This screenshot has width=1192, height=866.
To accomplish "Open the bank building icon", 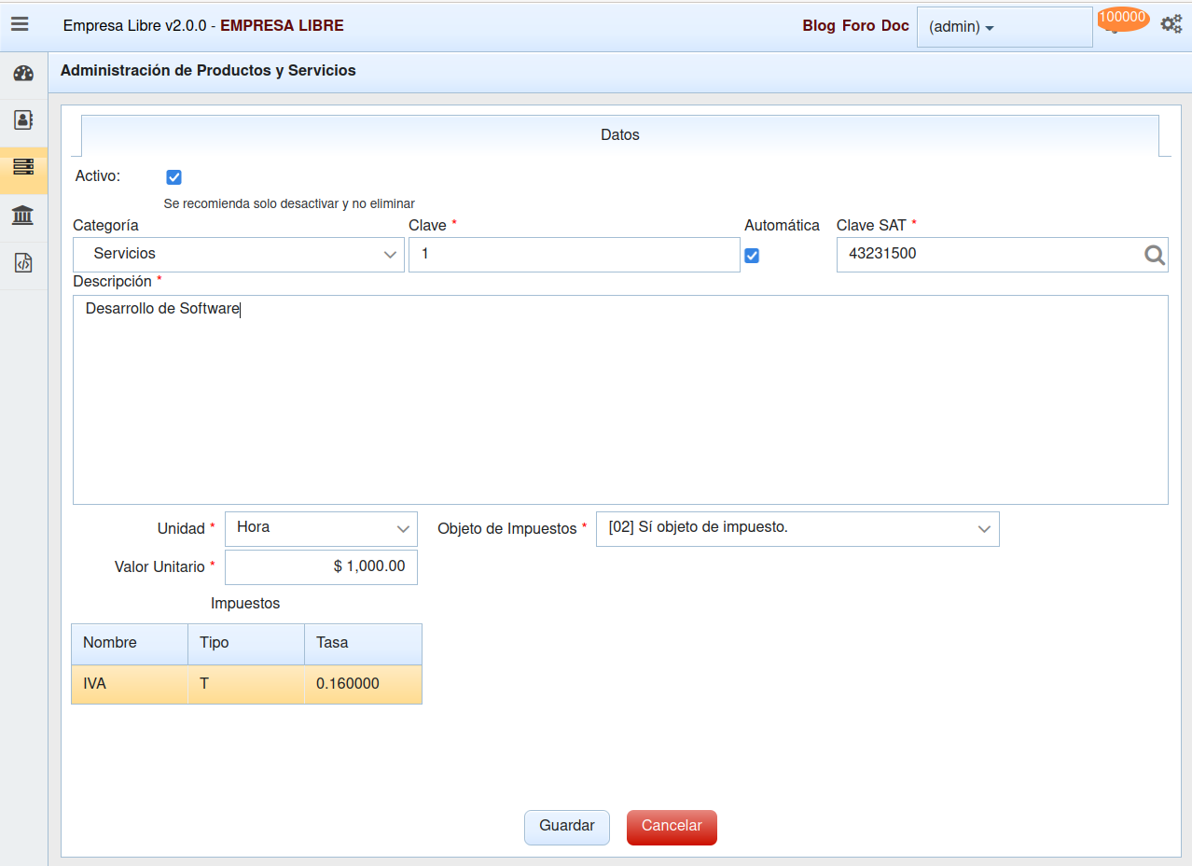I will (x=23, y=216).
